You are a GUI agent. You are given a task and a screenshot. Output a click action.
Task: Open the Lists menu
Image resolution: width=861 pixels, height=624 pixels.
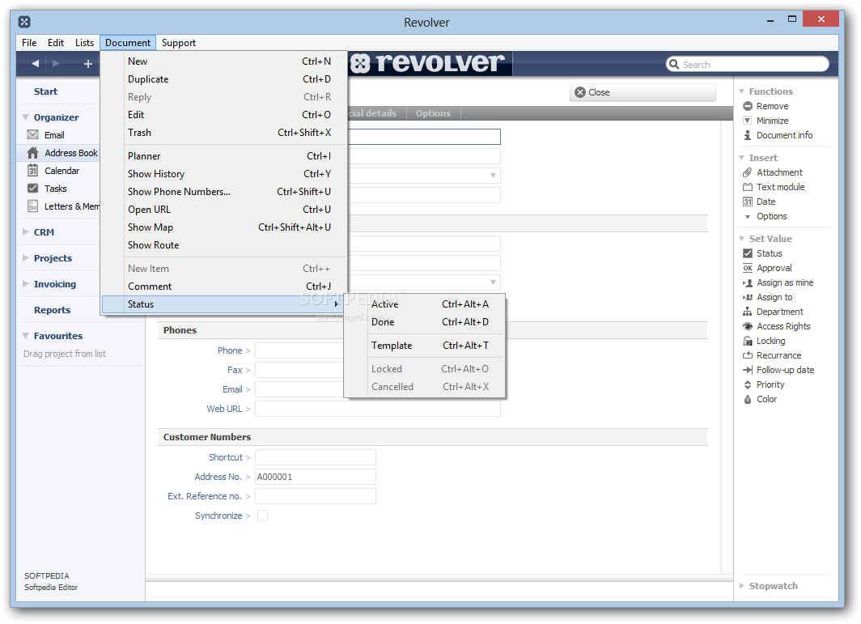click(84, 43)
